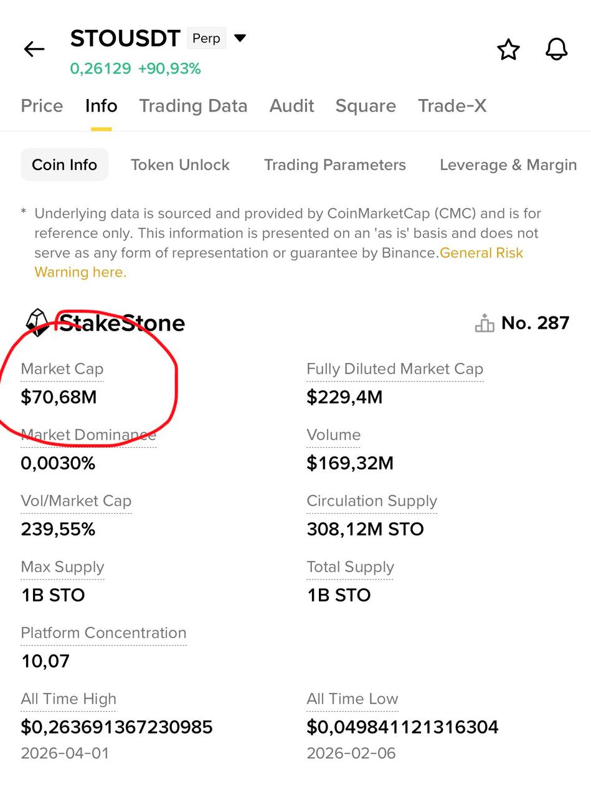Tap the ranking podium icon
The width and height of the screenshot is (591, 797).
(484, 323)
